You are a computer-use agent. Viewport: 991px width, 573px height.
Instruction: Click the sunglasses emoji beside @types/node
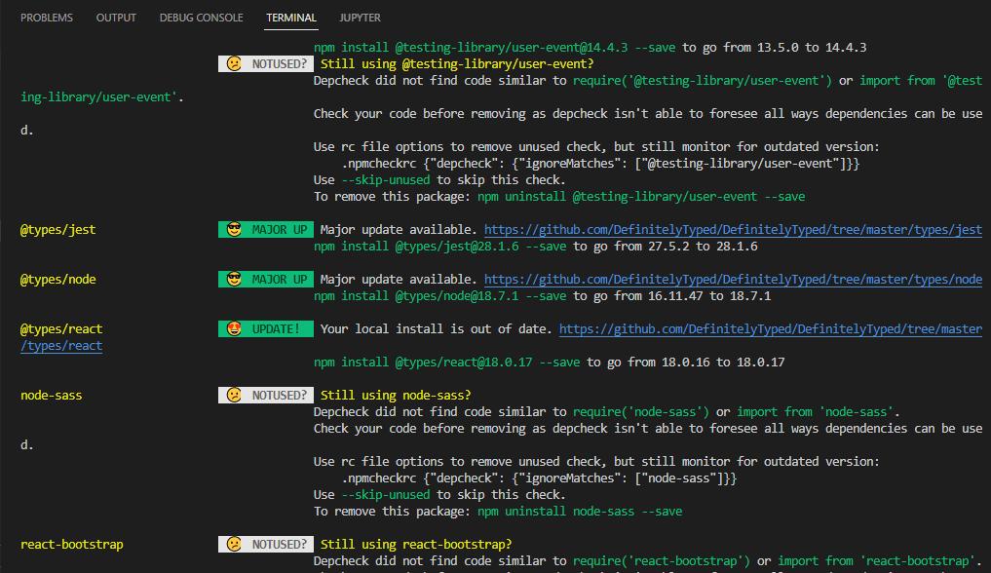point(234,280)
